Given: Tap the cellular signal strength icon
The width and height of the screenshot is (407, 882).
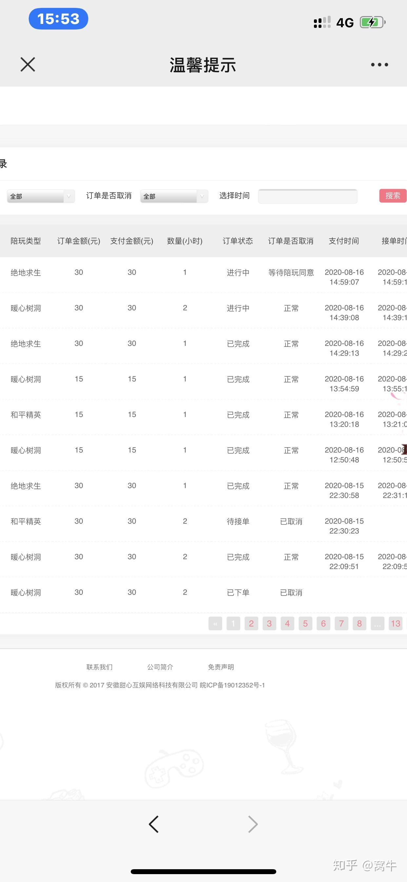Looking at the screenshot, I should pos(322,22).
